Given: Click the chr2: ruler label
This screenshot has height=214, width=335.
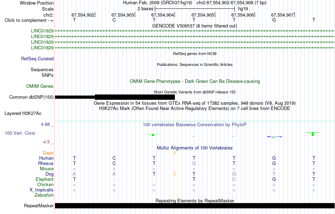Looking at the screenshot, I should 48,15.
